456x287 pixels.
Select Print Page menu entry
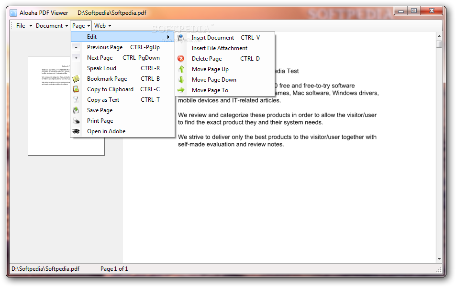click(122, 121)
